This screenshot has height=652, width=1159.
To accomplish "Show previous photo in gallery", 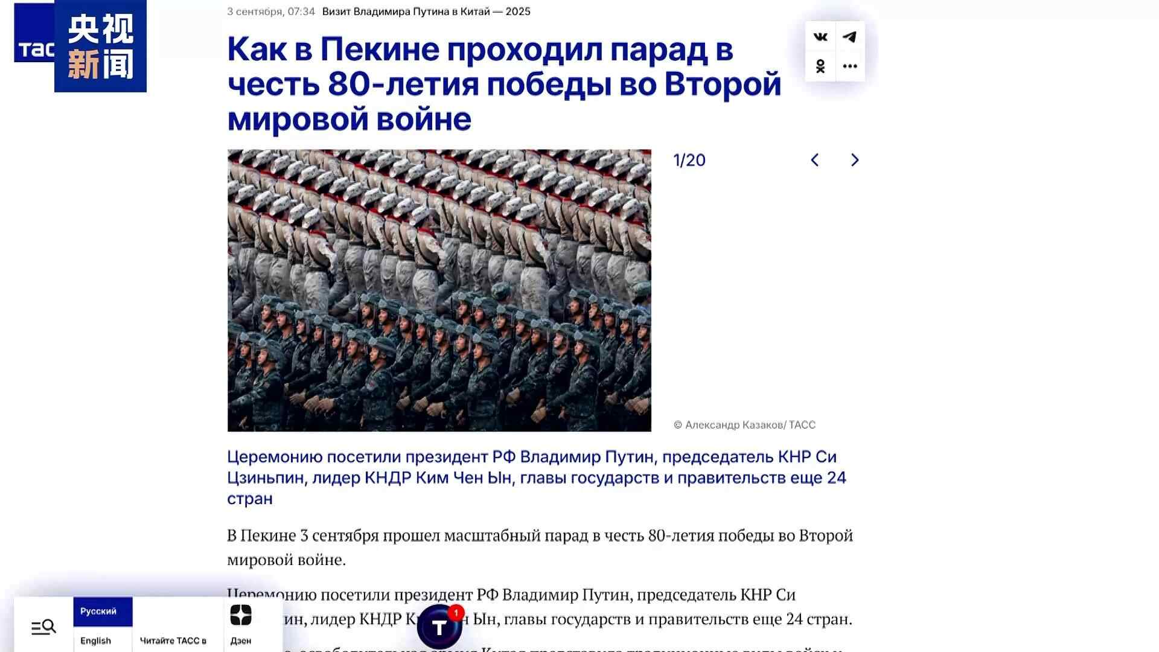I will tap(815, 160).
